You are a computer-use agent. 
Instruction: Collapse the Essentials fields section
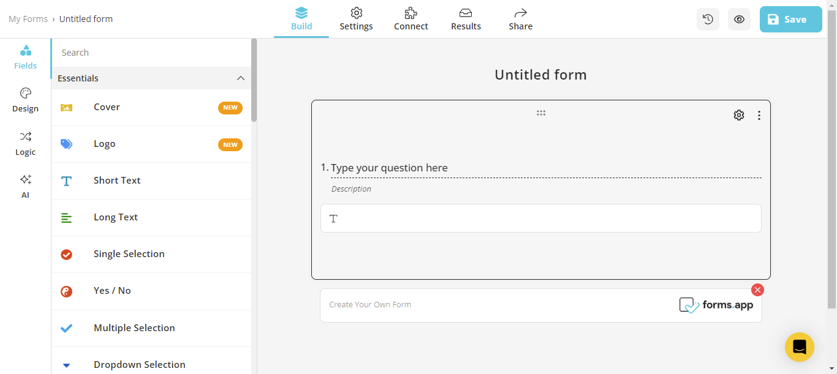tap(240, 78)
